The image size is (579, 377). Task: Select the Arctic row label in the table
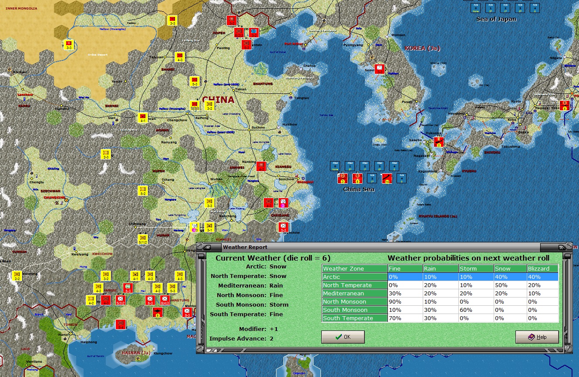tap(355, 277)
